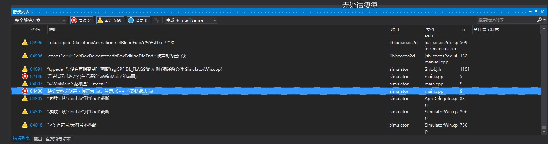Screen dimensions: 548x144
Task: Switch to the 查找符号结果 tab
Action: click(58, 139)
